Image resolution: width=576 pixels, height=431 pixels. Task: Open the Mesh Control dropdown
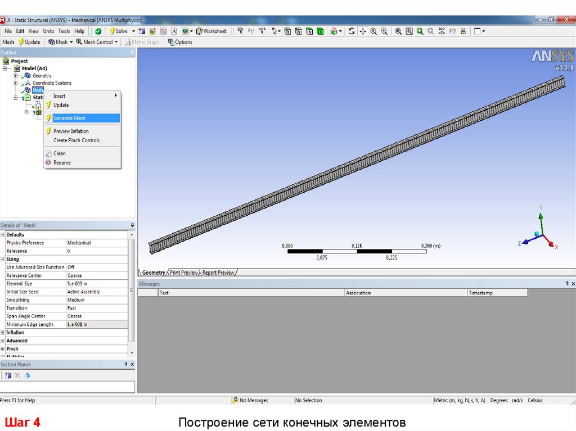pyautogui.click(x=97, y=42)
